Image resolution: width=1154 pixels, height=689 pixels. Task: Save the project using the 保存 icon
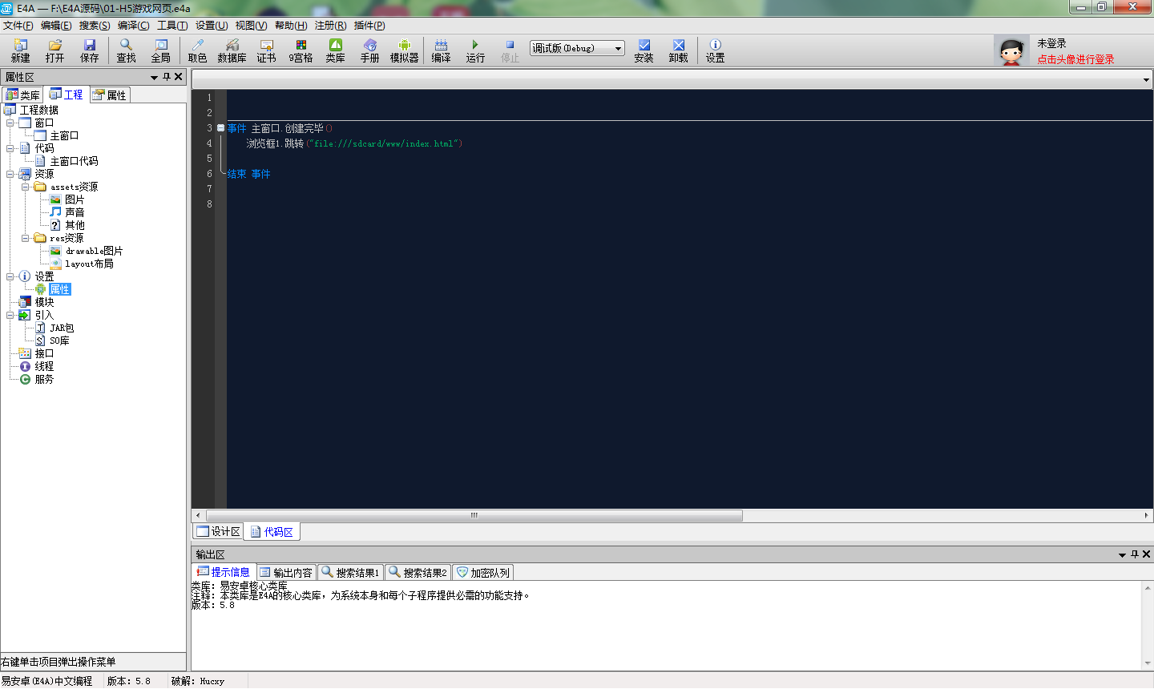[89, 50]
